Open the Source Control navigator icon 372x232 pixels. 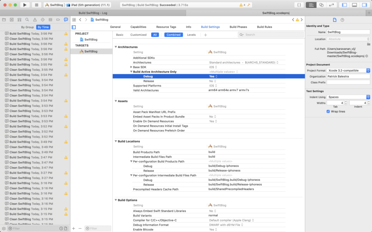pos(12,20)
